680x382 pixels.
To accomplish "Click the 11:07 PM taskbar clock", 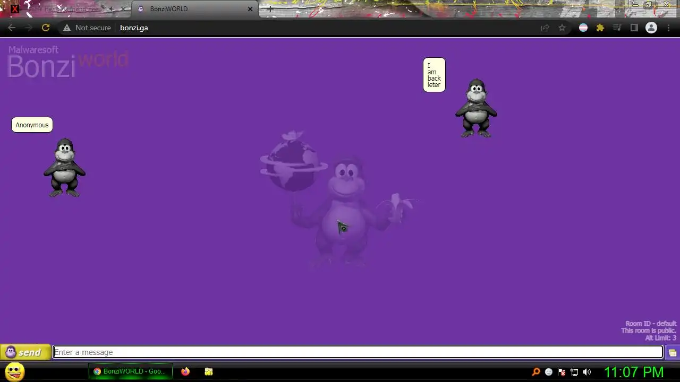I will (x=634, y=372).
